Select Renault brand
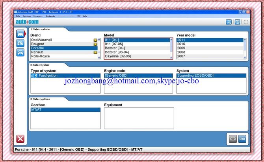Viewport: 264px width, 162px height. tap(64, 52)
